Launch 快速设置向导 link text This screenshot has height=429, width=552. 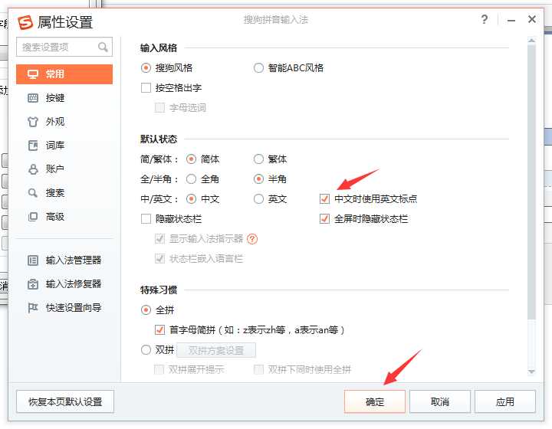point(74,308)
